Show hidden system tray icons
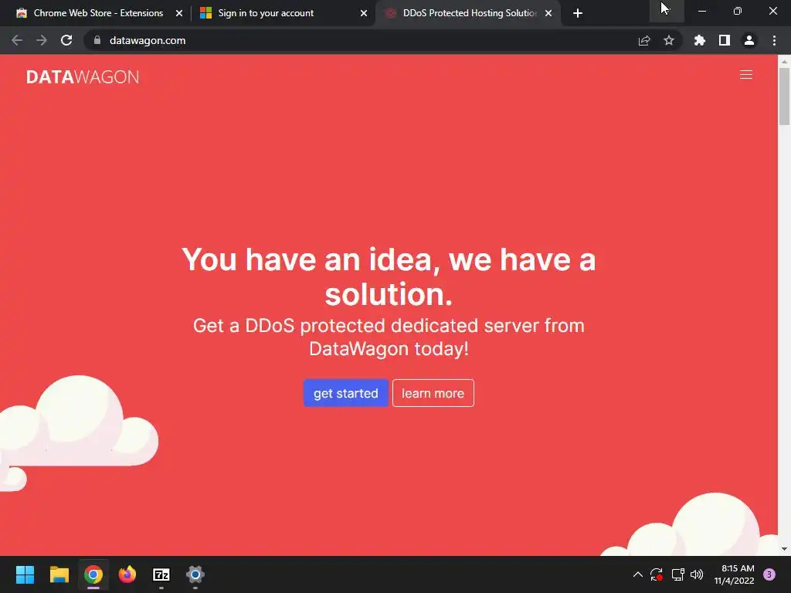The height and width of the screenshot is (593, 791). pos(637,574)
